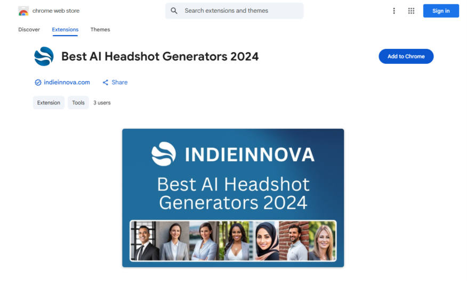Image resolution: width=467 pixels, height=281 pixels.
Task: Select the Extensions tab
Action: tap(65, 29)
